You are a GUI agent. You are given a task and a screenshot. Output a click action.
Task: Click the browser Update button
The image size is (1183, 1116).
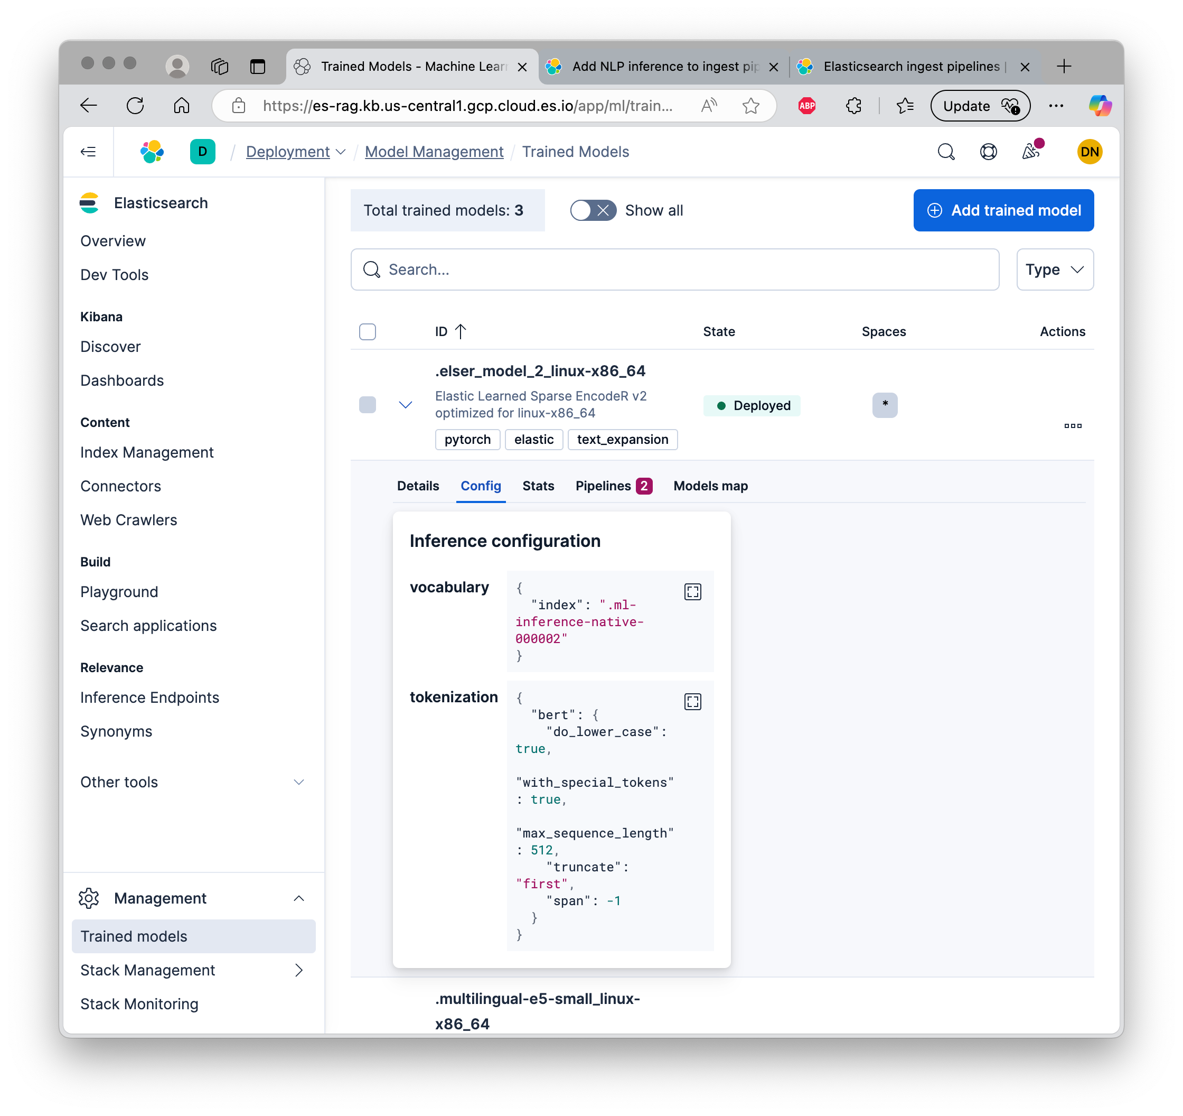point(980,106)
